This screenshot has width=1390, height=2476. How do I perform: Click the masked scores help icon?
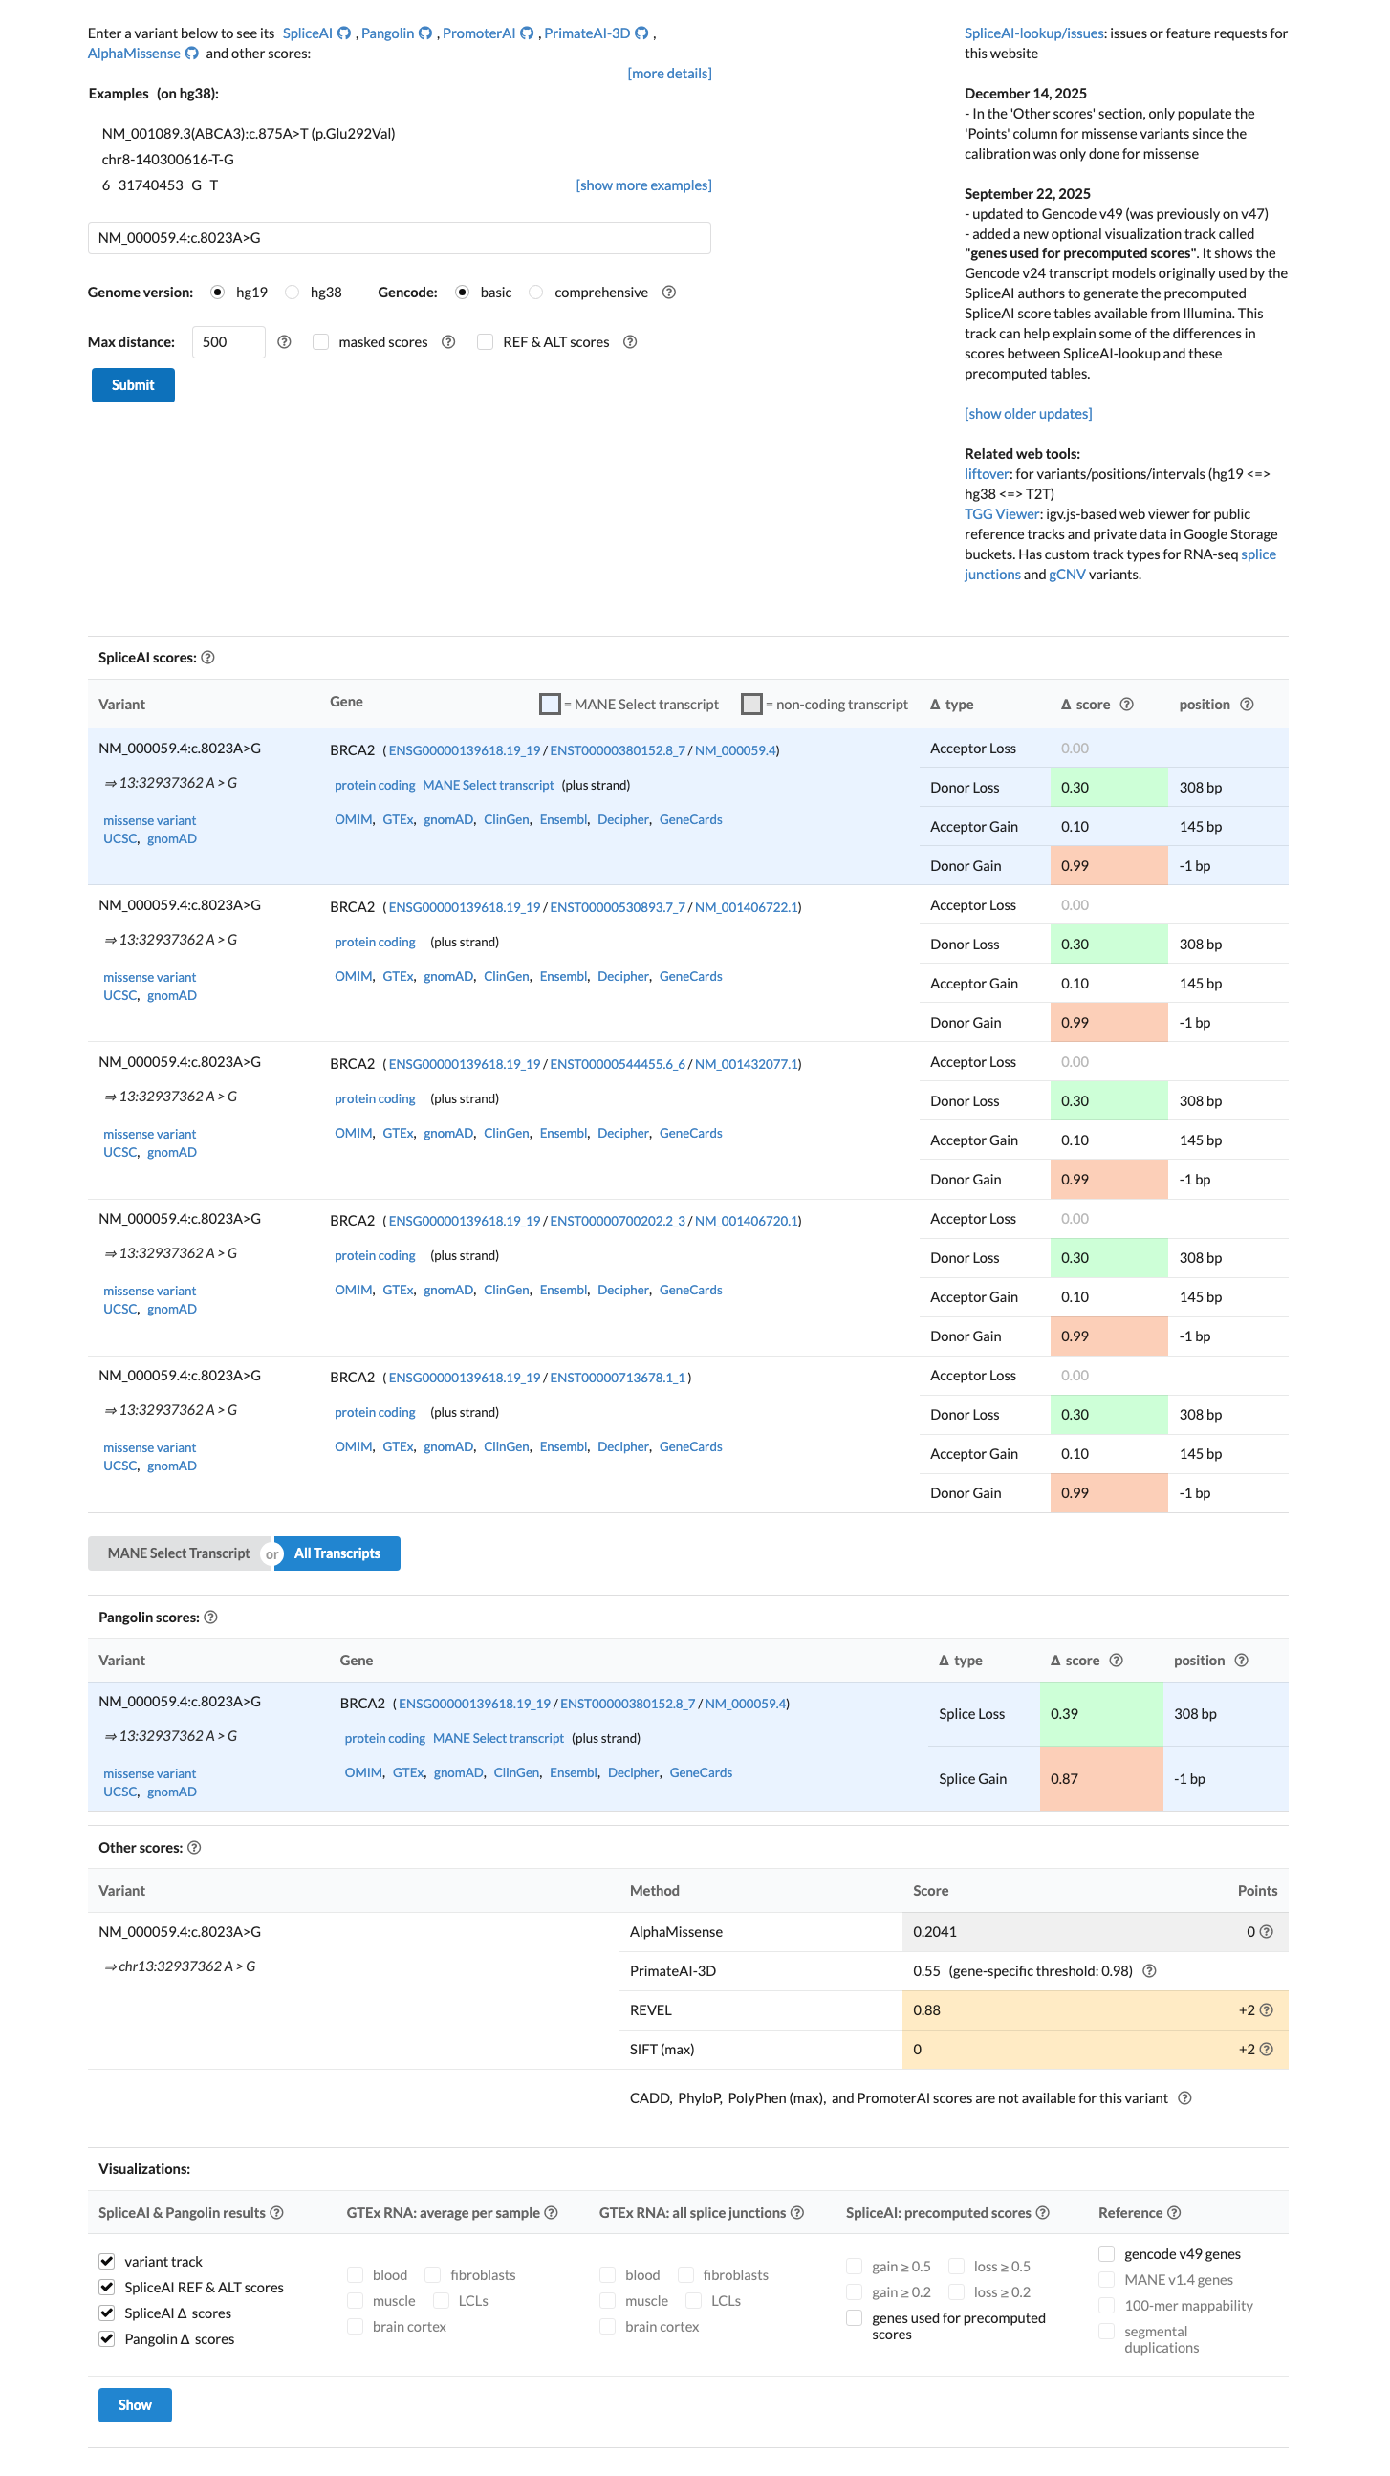coord(449,342)
